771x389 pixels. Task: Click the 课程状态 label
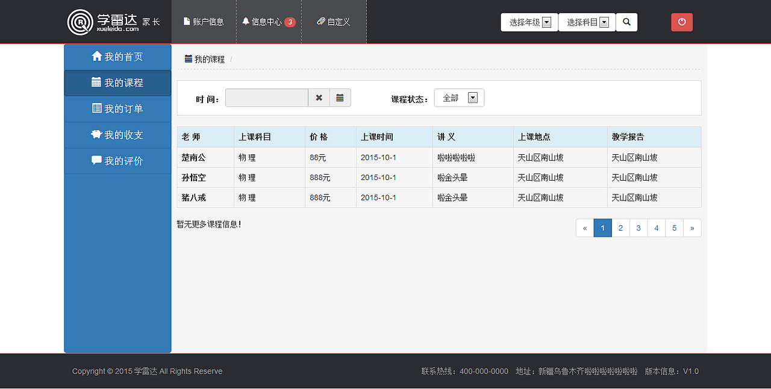[x=410, y=99]
